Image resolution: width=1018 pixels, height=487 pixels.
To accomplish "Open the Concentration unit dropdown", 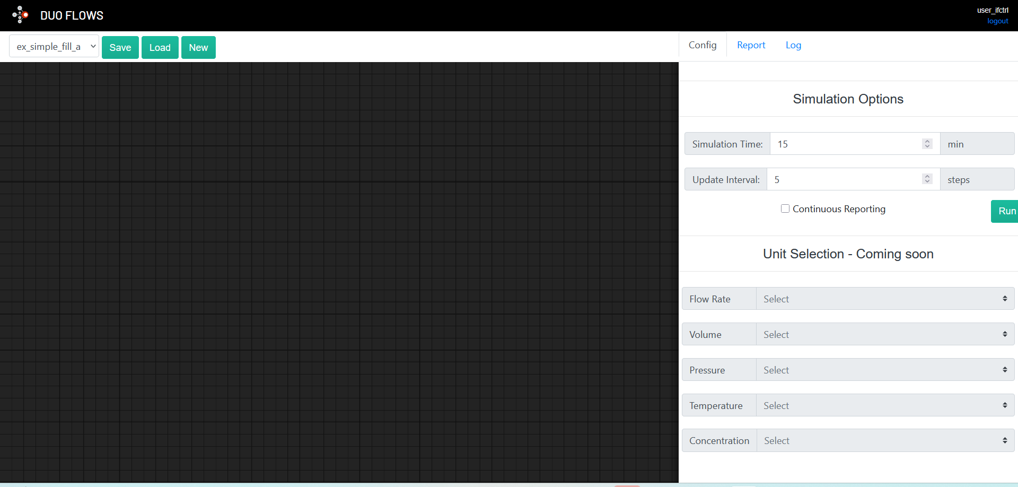I will point(885,440).
